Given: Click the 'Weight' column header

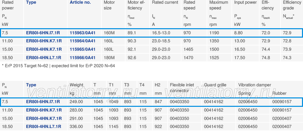Looking at the screenshot, I should point(76,85).
